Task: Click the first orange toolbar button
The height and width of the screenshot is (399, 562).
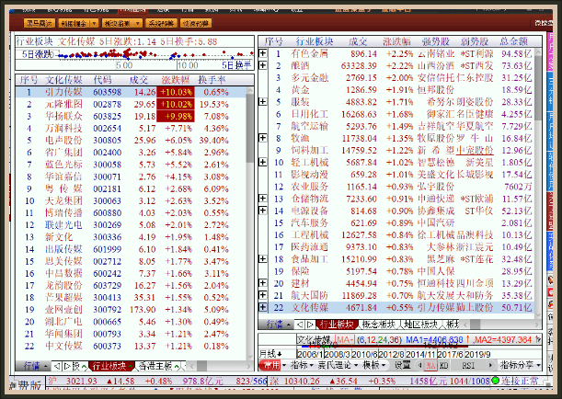Action: tap(40, 23)
